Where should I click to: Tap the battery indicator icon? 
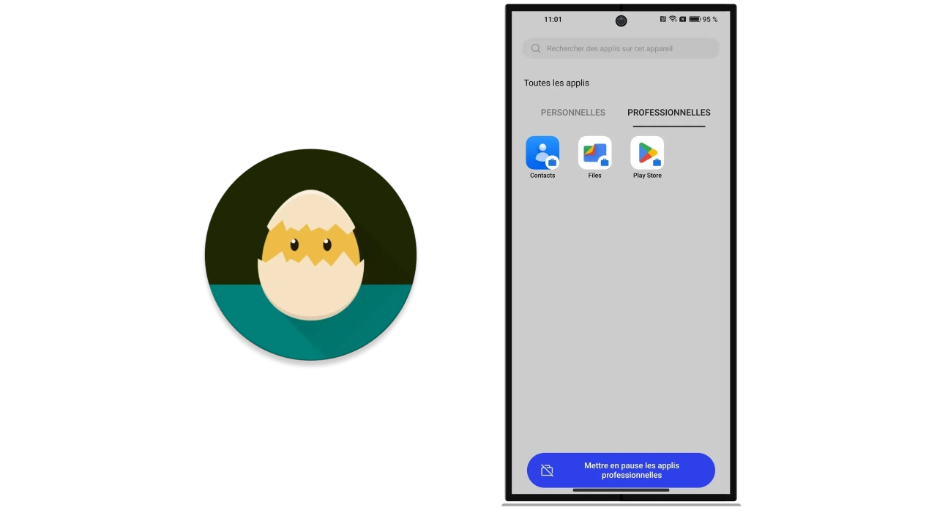coord(694,19)
